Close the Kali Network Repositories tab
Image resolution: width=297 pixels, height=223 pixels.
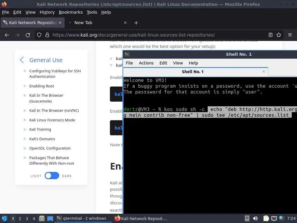point(60,23)
